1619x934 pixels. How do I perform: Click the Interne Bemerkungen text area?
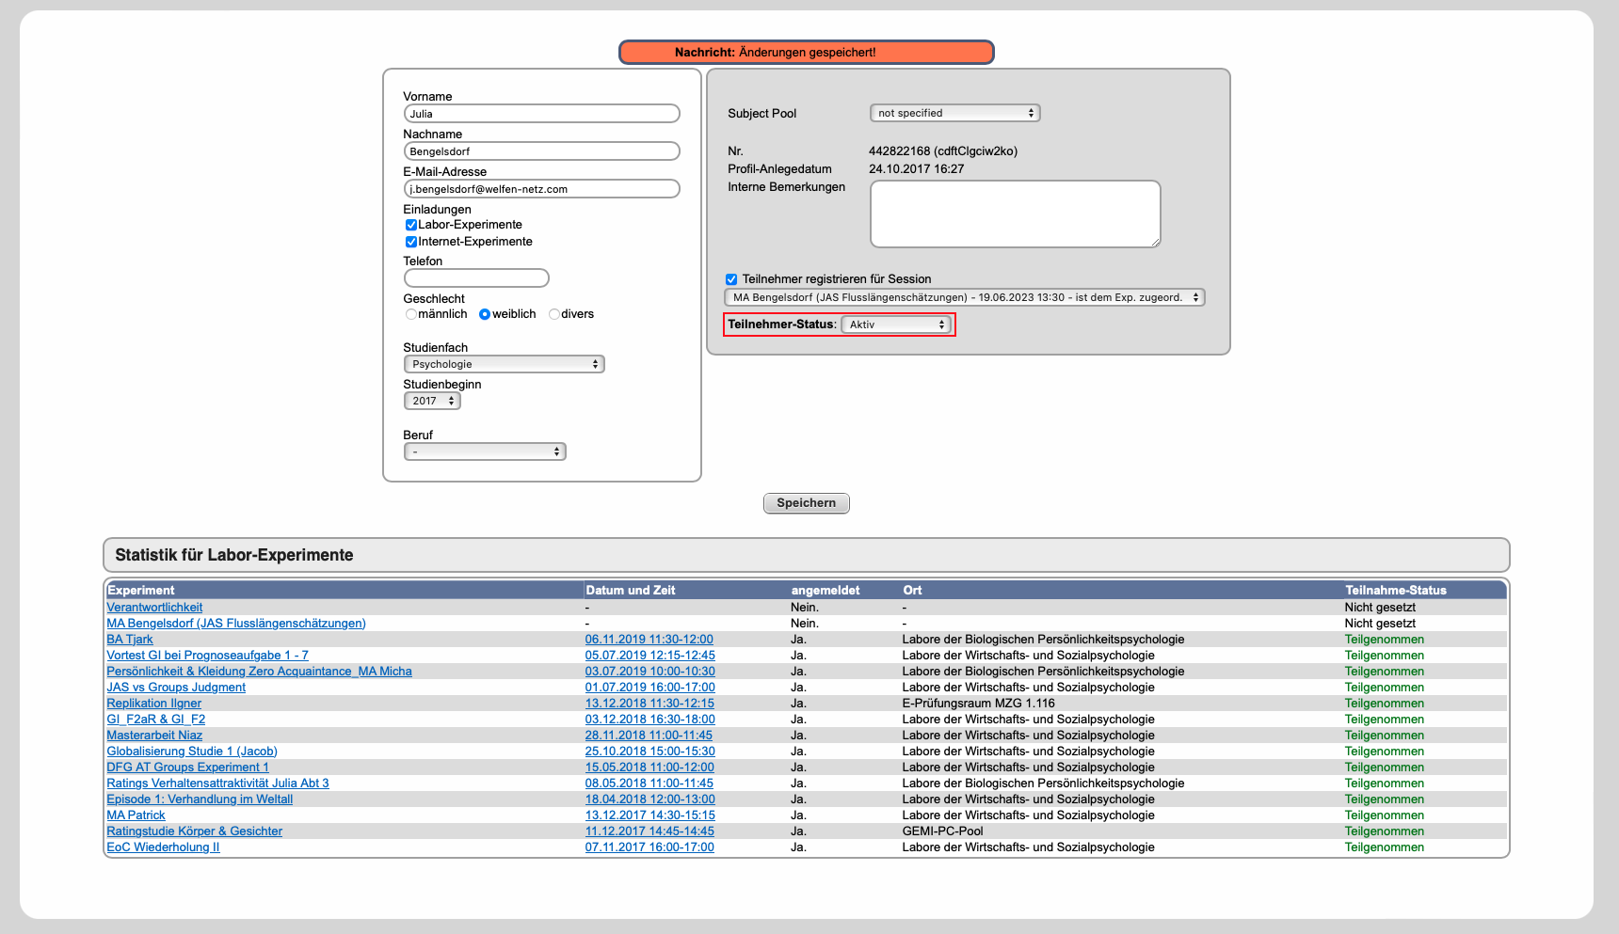click(x=1015, y=214)
